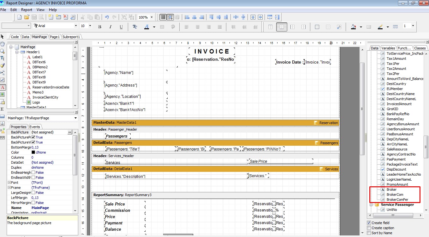Click the black Color property swatch
The height and width of the screenshot is (237, 429).
click(33, 152)
